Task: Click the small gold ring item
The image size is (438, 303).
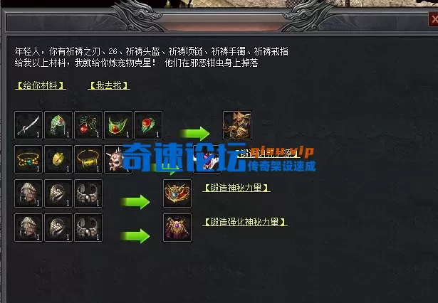Action: (58, 159)
